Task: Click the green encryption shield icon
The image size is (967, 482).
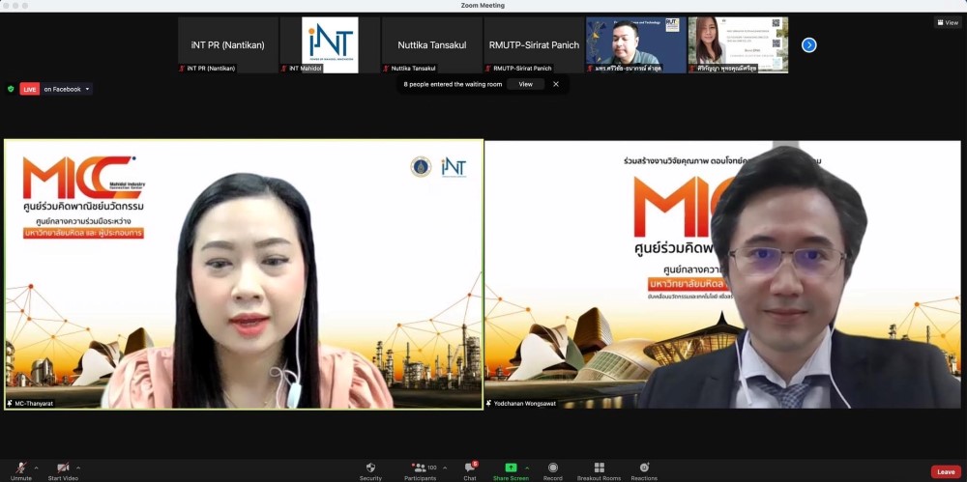Action: pyautogui.click(x=11, y=89)
